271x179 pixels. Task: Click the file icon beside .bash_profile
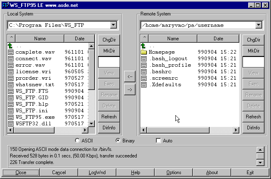(x=144, y=65)
